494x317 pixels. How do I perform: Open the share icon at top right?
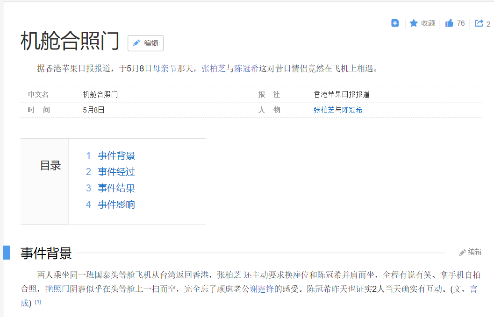click(479, 23)
